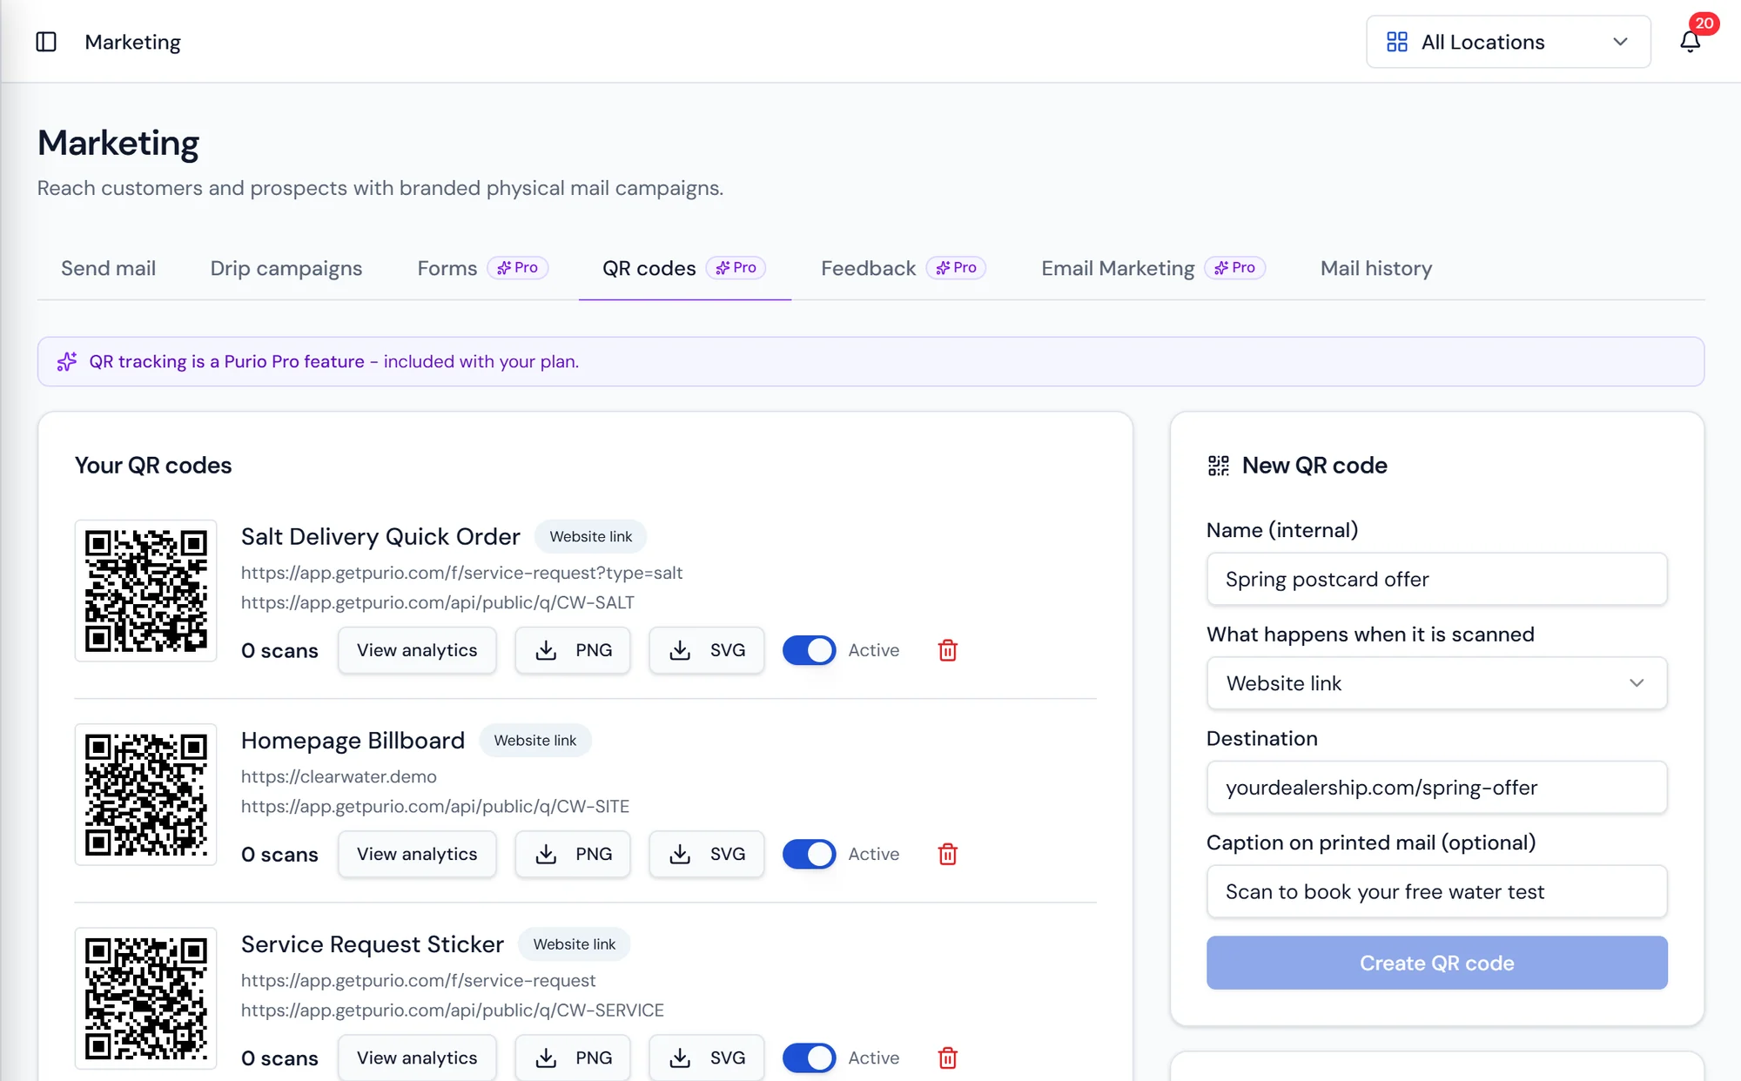This screenshot has width=1741, height=1081.
Task: View analytics for Homepage Billboard
Action: 417,854
